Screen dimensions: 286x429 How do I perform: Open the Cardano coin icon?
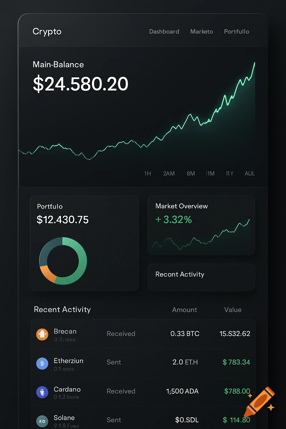(x=42, y=392)
